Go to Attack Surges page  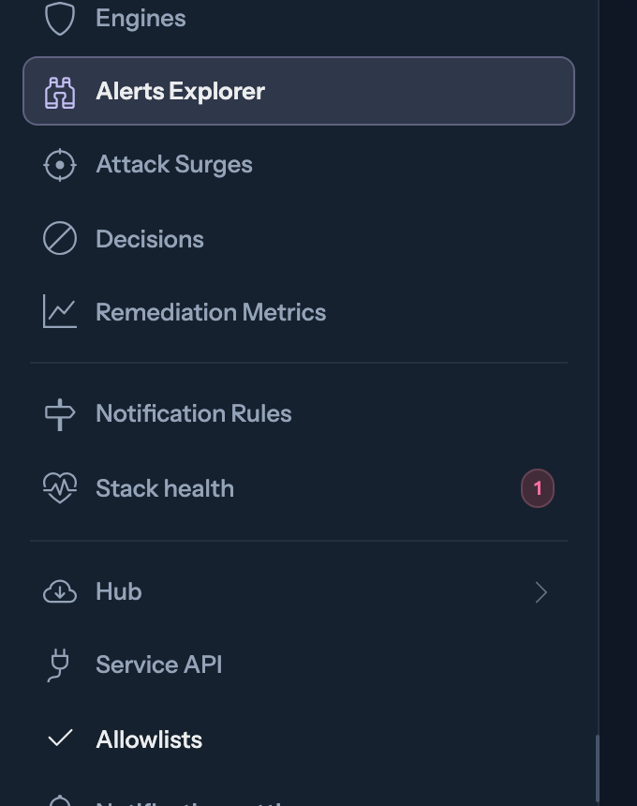(174, 165)
